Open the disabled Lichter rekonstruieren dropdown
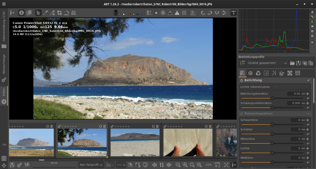316x169 pixels. [x=291, y=87]
